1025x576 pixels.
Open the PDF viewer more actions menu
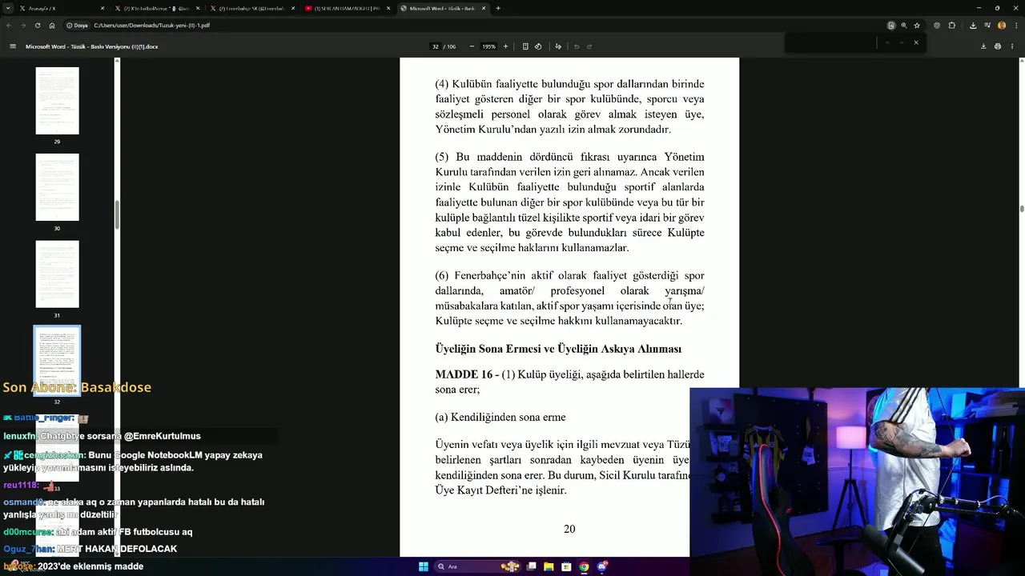click(x=1012, y=46)
